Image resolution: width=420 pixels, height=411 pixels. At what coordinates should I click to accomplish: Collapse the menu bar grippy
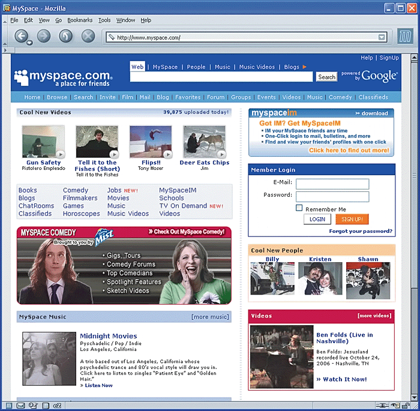(5, 20)
